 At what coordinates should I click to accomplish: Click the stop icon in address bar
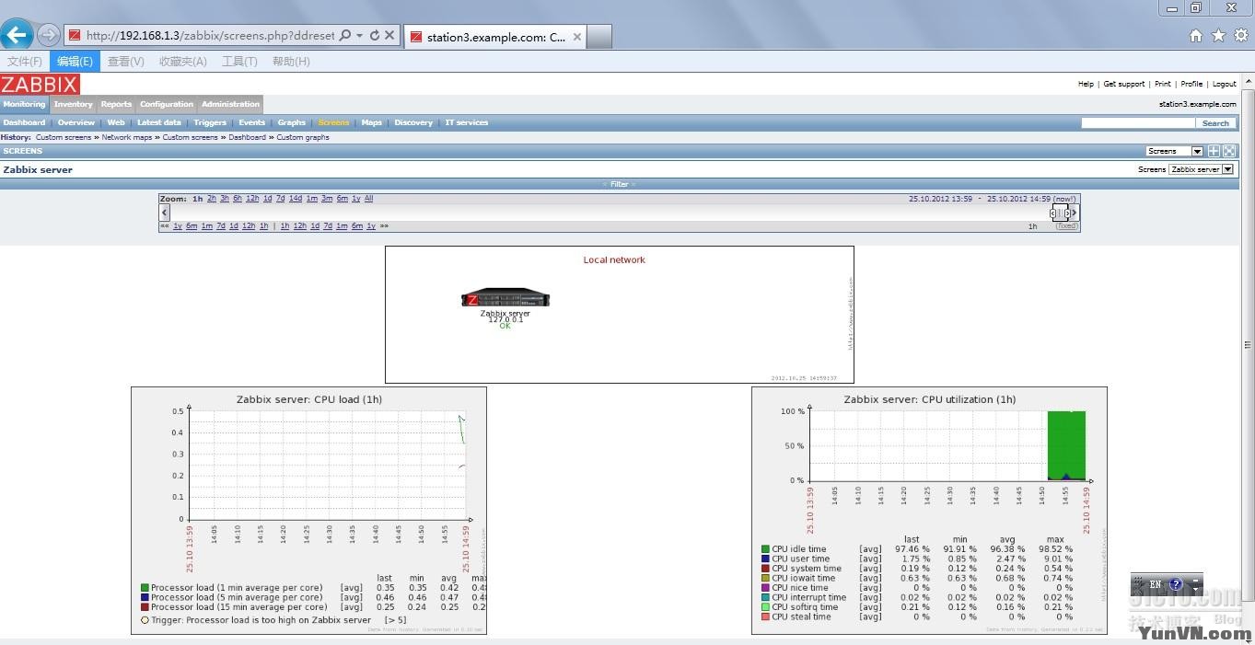pyautogui.click(x=389, y=36)
